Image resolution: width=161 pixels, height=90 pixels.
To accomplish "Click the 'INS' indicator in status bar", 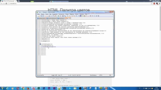I will pyautogui.click(x=110, y=75).
